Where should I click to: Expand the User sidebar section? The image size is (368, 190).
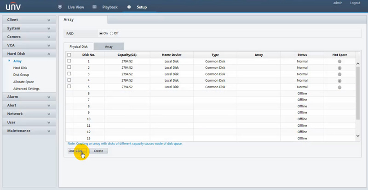[29, 122]
